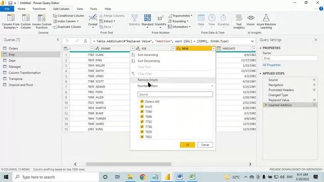
Task: Open Standard number operations
Action: (147, 21)
